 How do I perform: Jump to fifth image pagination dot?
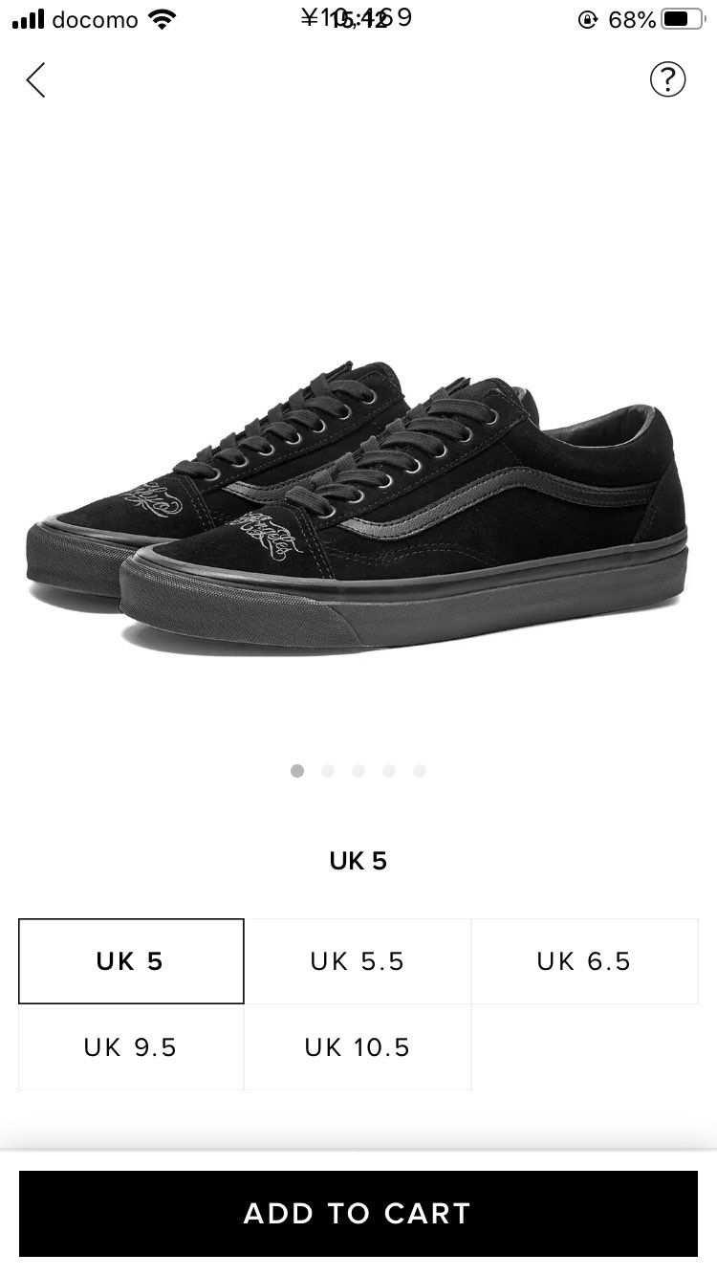(x=420, y=771)
